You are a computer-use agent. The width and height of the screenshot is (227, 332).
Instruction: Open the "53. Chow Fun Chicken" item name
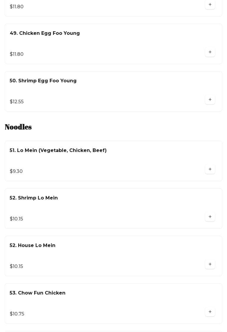click(x=37, y=293)
